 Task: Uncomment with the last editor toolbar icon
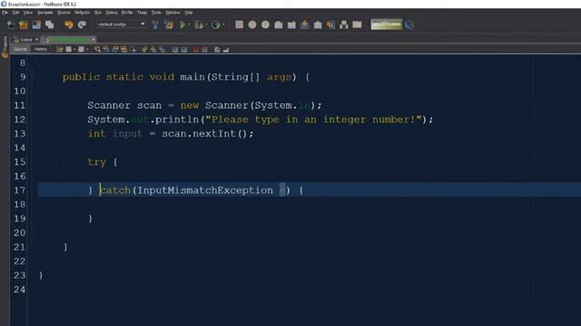tap(226, 49)
